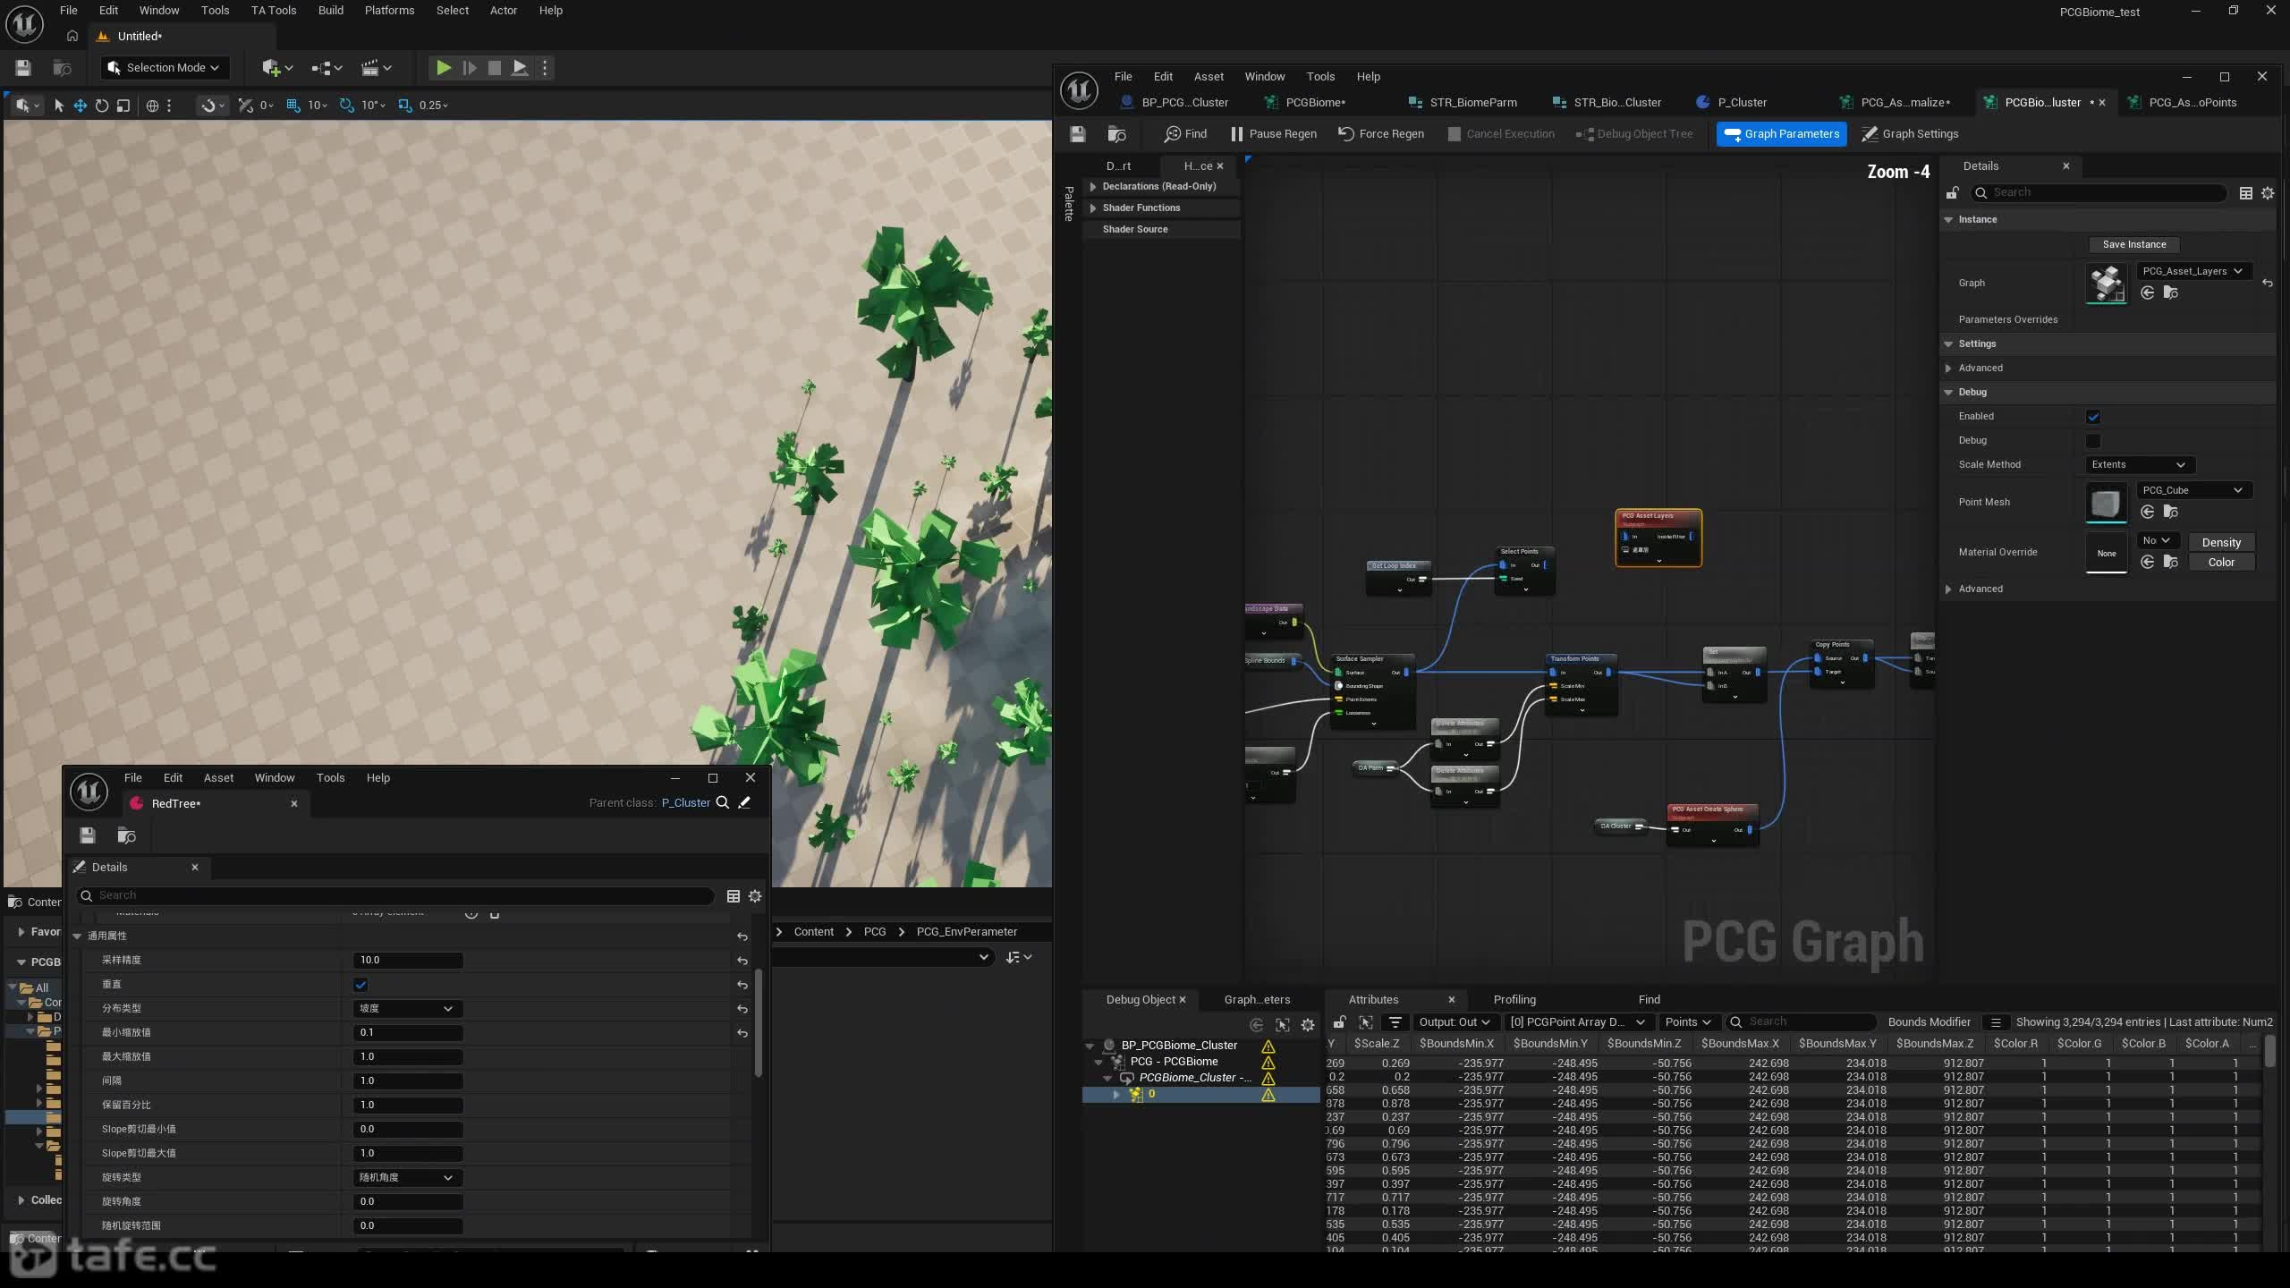Click Force Regen in PCG toolbar
Viewport: 2290px width, 1288px height.
click(1381, 134)
